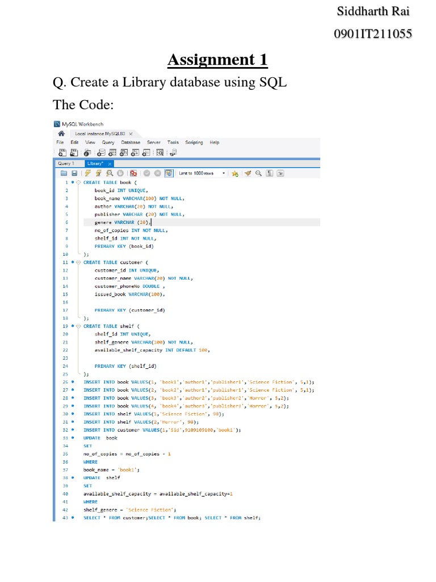Open the Scripting menu
436x582 pixels.
pos(194,142)
